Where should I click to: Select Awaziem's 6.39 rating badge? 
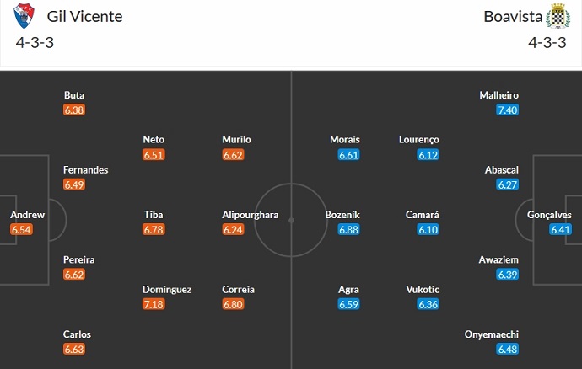[507, 275]
